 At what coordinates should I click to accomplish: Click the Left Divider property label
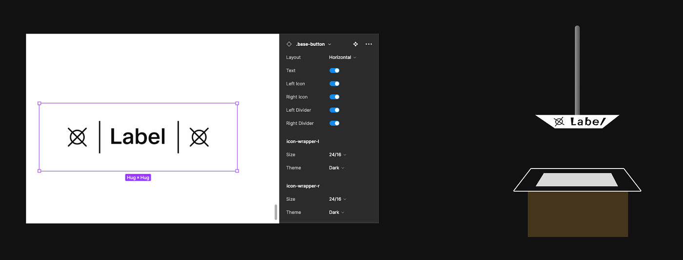pos(299,110)
